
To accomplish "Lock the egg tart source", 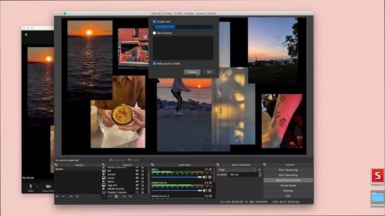I will click(x=143, y=185).
